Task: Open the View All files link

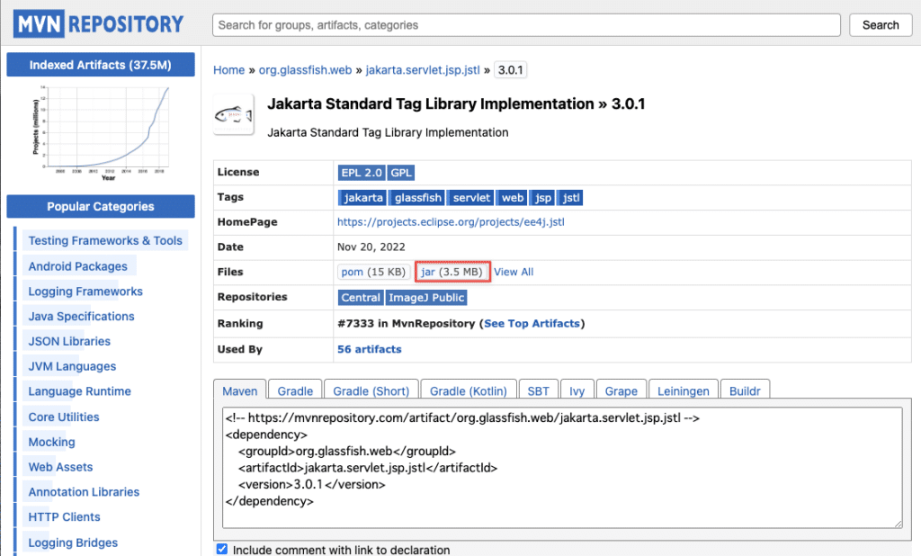Action: 513,272
